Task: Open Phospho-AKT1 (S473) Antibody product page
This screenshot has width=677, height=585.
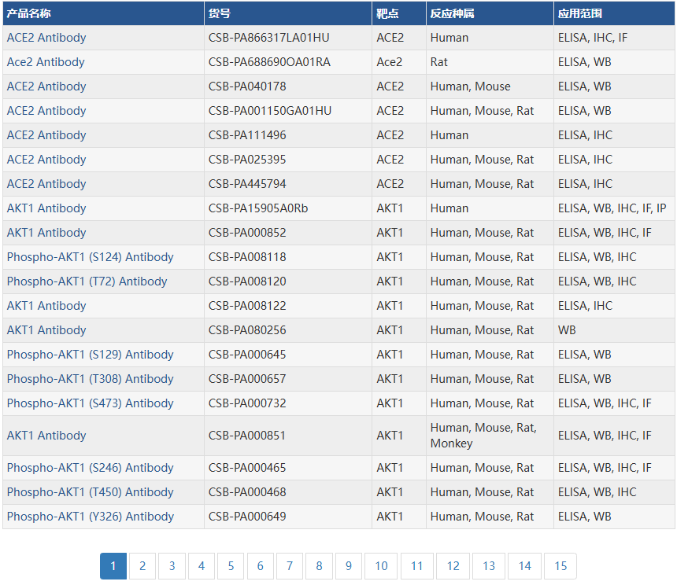Action: (90, 403)
